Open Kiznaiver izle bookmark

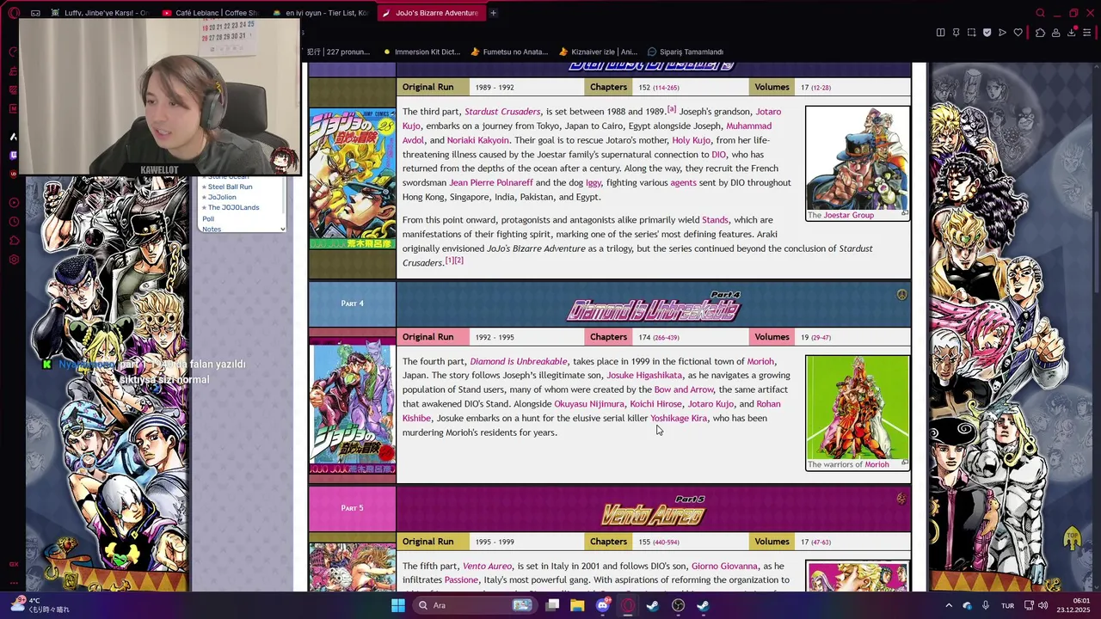click(x=598, y=52)
